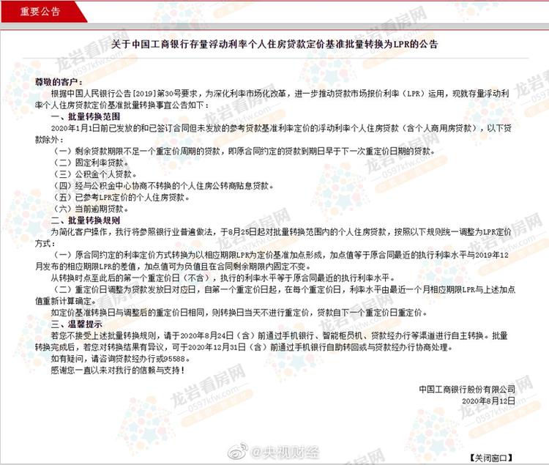Viewport: 549px width, 465px height.
Task: Click the greeting 尊敬的客户:
Action: tap(59, 82)
